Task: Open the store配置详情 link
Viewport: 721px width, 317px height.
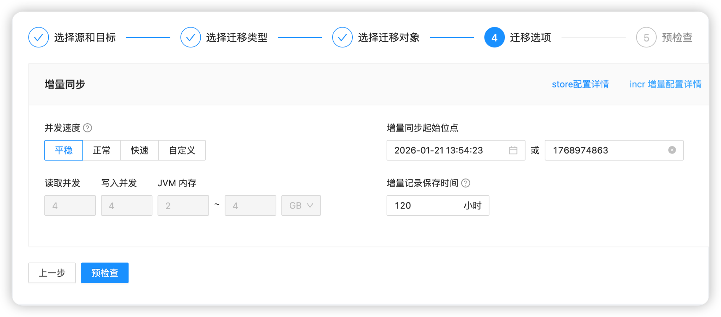Action: coord(580,84)
